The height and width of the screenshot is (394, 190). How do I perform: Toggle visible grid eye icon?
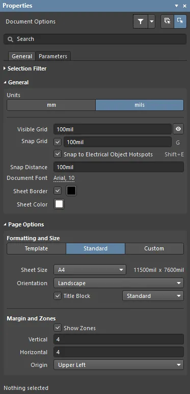pos(178,129)
